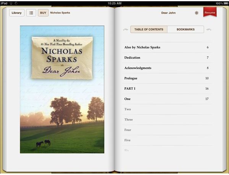Go to the Dedication chapter
The height and width of the screenshot is (175, 229).
click(x=167, y=57)
